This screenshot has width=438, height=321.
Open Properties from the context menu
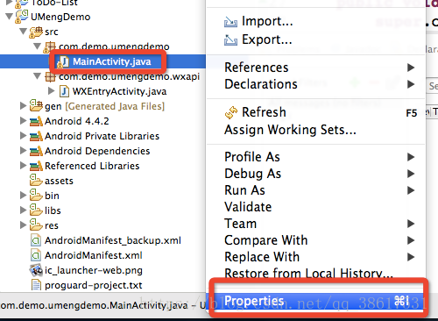coord(315,301)
